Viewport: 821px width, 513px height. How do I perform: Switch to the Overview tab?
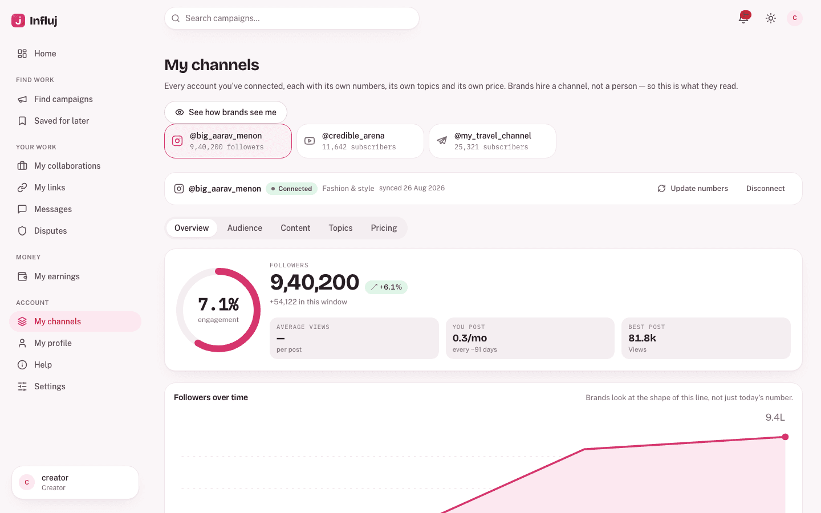[x=192, y=228]
